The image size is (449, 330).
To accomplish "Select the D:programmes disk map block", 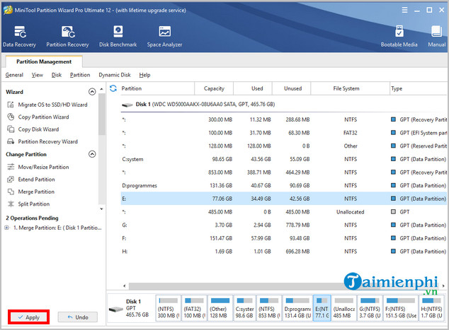I will click(x=297, y=308).
